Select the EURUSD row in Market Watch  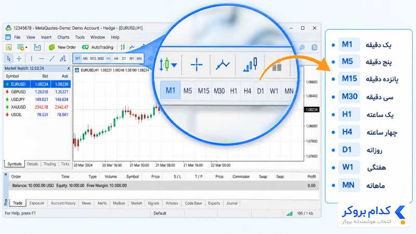point(37,84)
